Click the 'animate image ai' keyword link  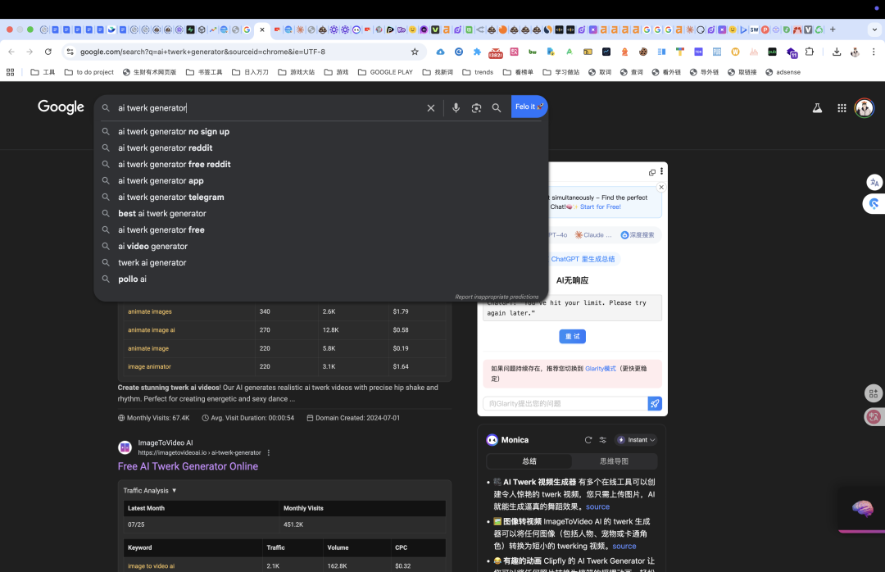(152, 329)
